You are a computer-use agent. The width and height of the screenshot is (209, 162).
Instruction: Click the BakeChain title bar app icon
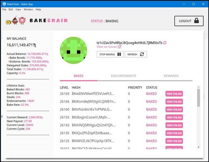(4, 4)
